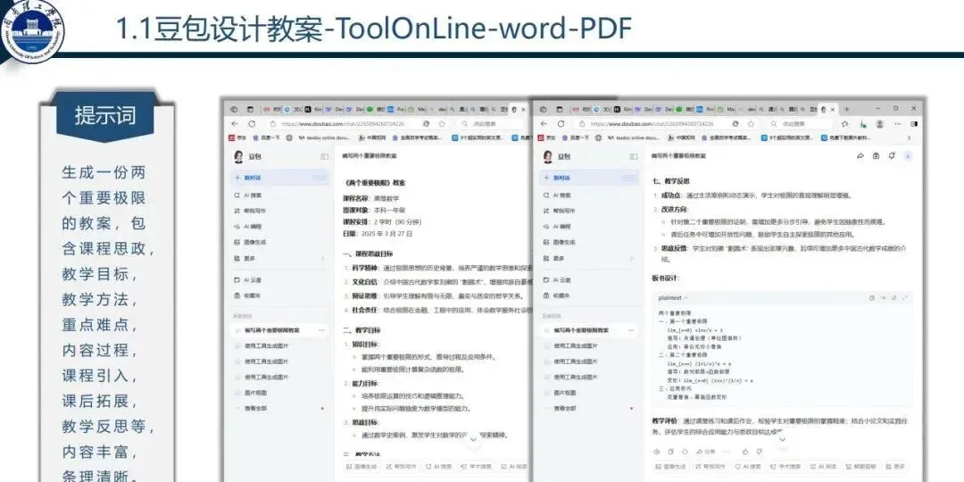Open 帮我写作 in right sidebar
This screenshot has width=964, height=482.
[x=560, y=211]
